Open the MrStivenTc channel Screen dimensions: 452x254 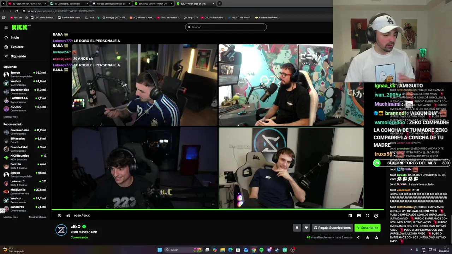[x=25, y=191]
